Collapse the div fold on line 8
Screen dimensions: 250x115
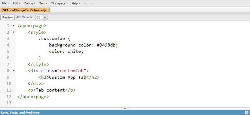[x=14, y=71]
